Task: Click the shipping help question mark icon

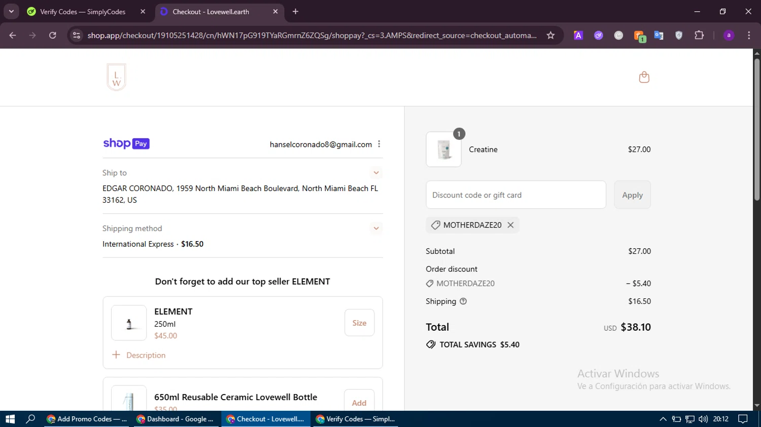Action: pyautogui.click(x=463, y=301)
